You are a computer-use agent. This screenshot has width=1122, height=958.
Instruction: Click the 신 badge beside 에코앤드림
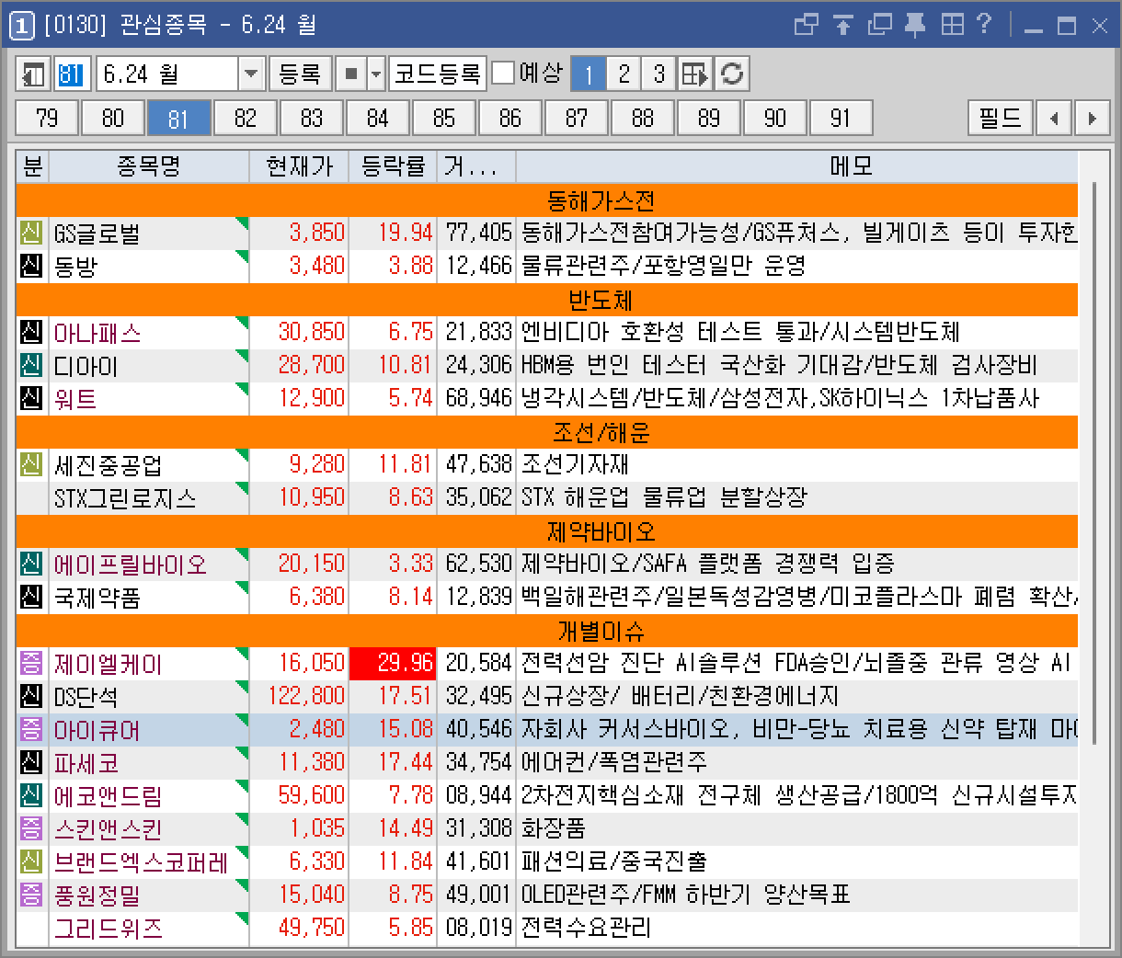pyautogui.click(x=31, y=795)
